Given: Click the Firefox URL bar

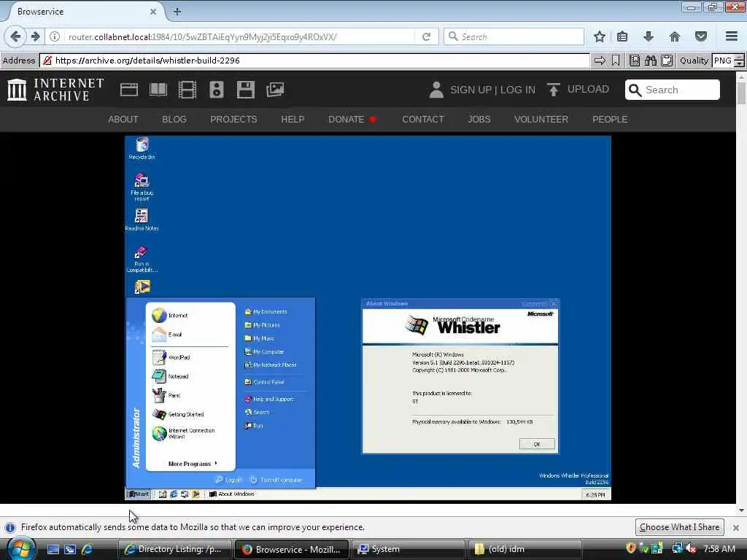Looking at the screenshot, I should [x=239, y=36].
